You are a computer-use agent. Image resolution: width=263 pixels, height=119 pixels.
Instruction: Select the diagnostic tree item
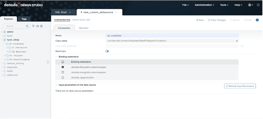pos(12,67)
